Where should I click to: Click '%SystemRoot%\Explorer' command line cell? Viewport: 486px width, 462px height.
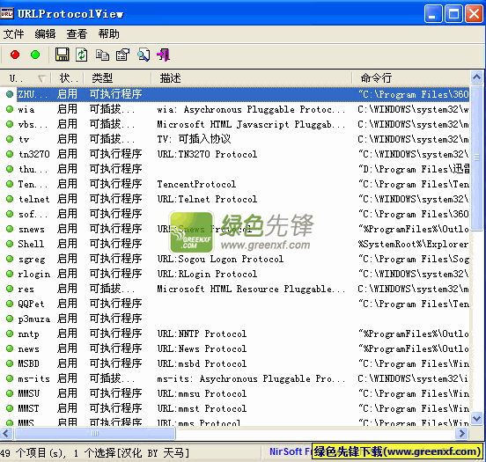[x=413, y=244]
